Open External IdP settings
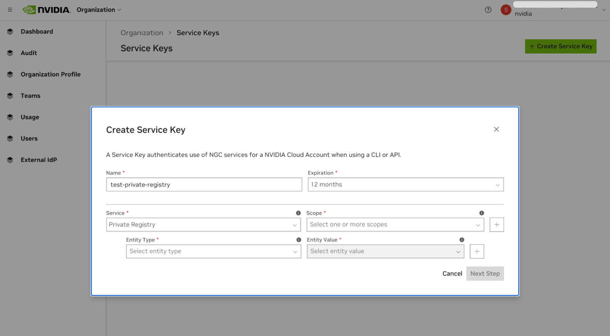Screen dimensions: 610x336 [39, 160]
